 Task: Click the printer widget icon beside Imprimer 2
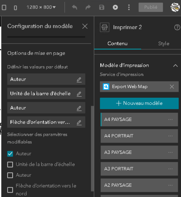pyautogui.click(x=105, y=27)
